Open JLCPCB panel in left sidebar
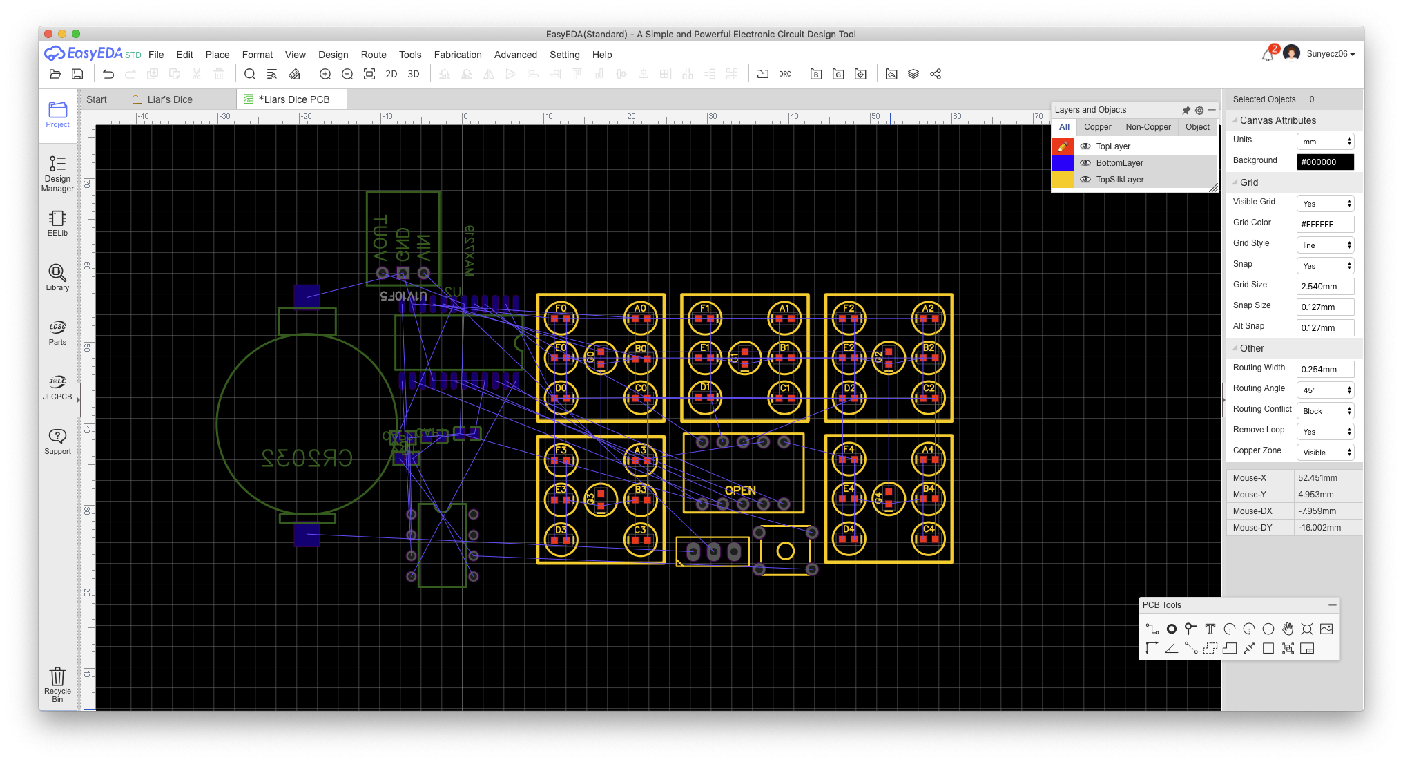 click(x=57, y=387)
